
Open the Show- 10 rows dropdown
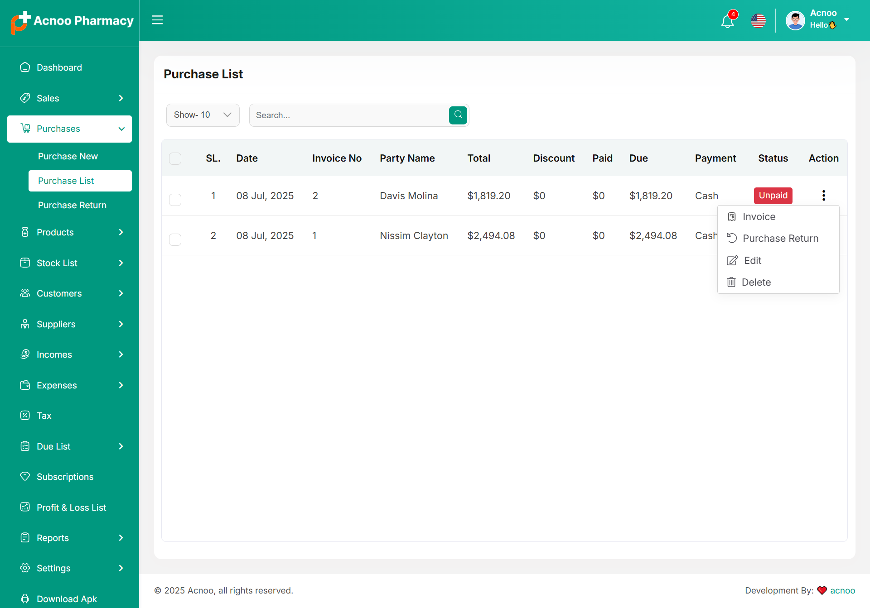(x=203, y=115)
